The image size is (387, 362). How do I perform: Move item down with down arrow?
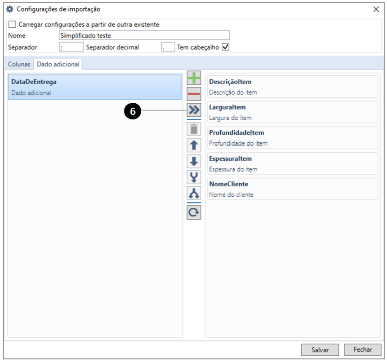tap(194, 162)
